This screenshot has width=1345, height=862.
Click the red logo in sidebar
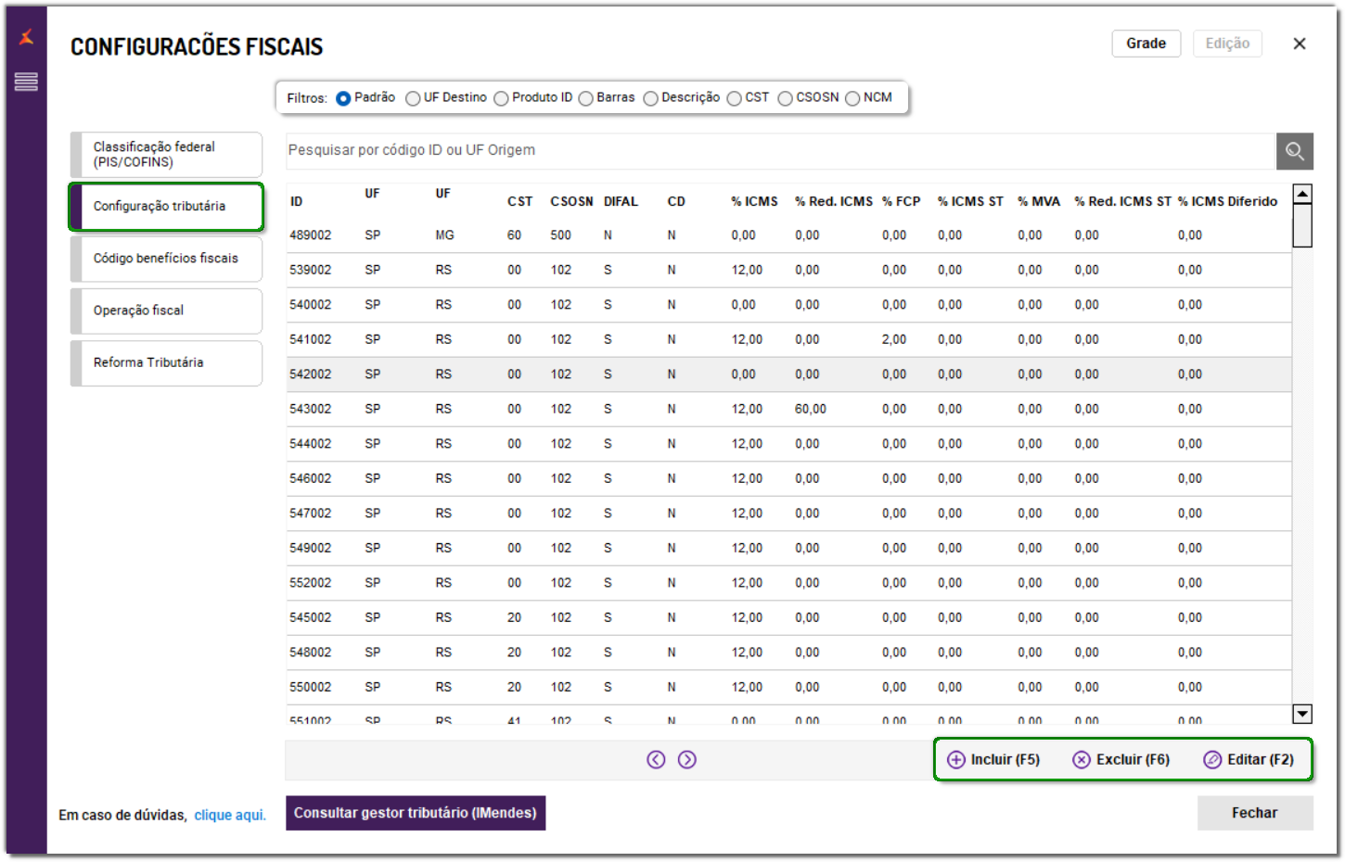26,37
